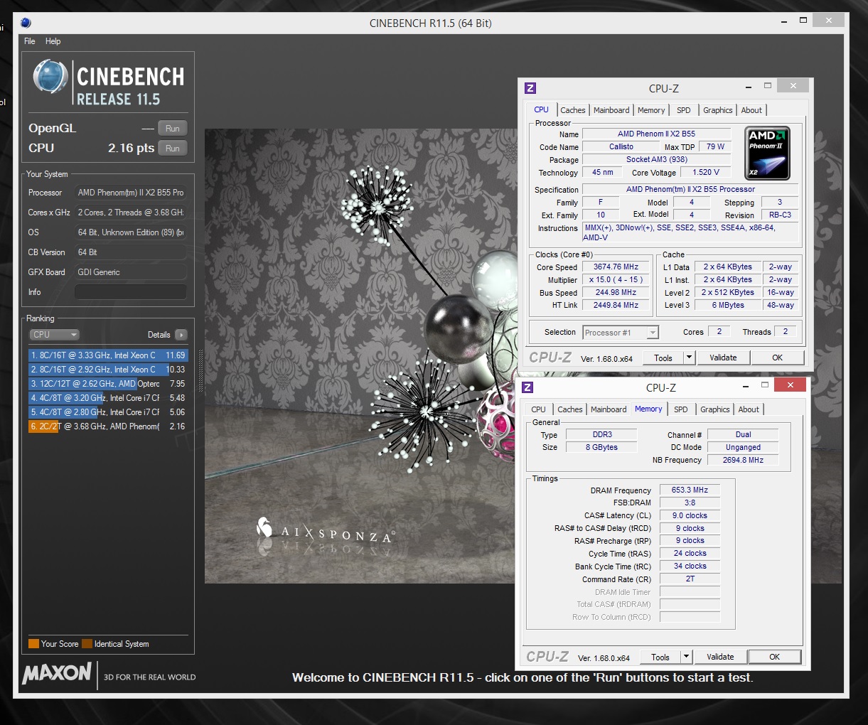Click OK in upper CPU-Z window
Screen dimensions: 868x725
[x=778, y=358]
